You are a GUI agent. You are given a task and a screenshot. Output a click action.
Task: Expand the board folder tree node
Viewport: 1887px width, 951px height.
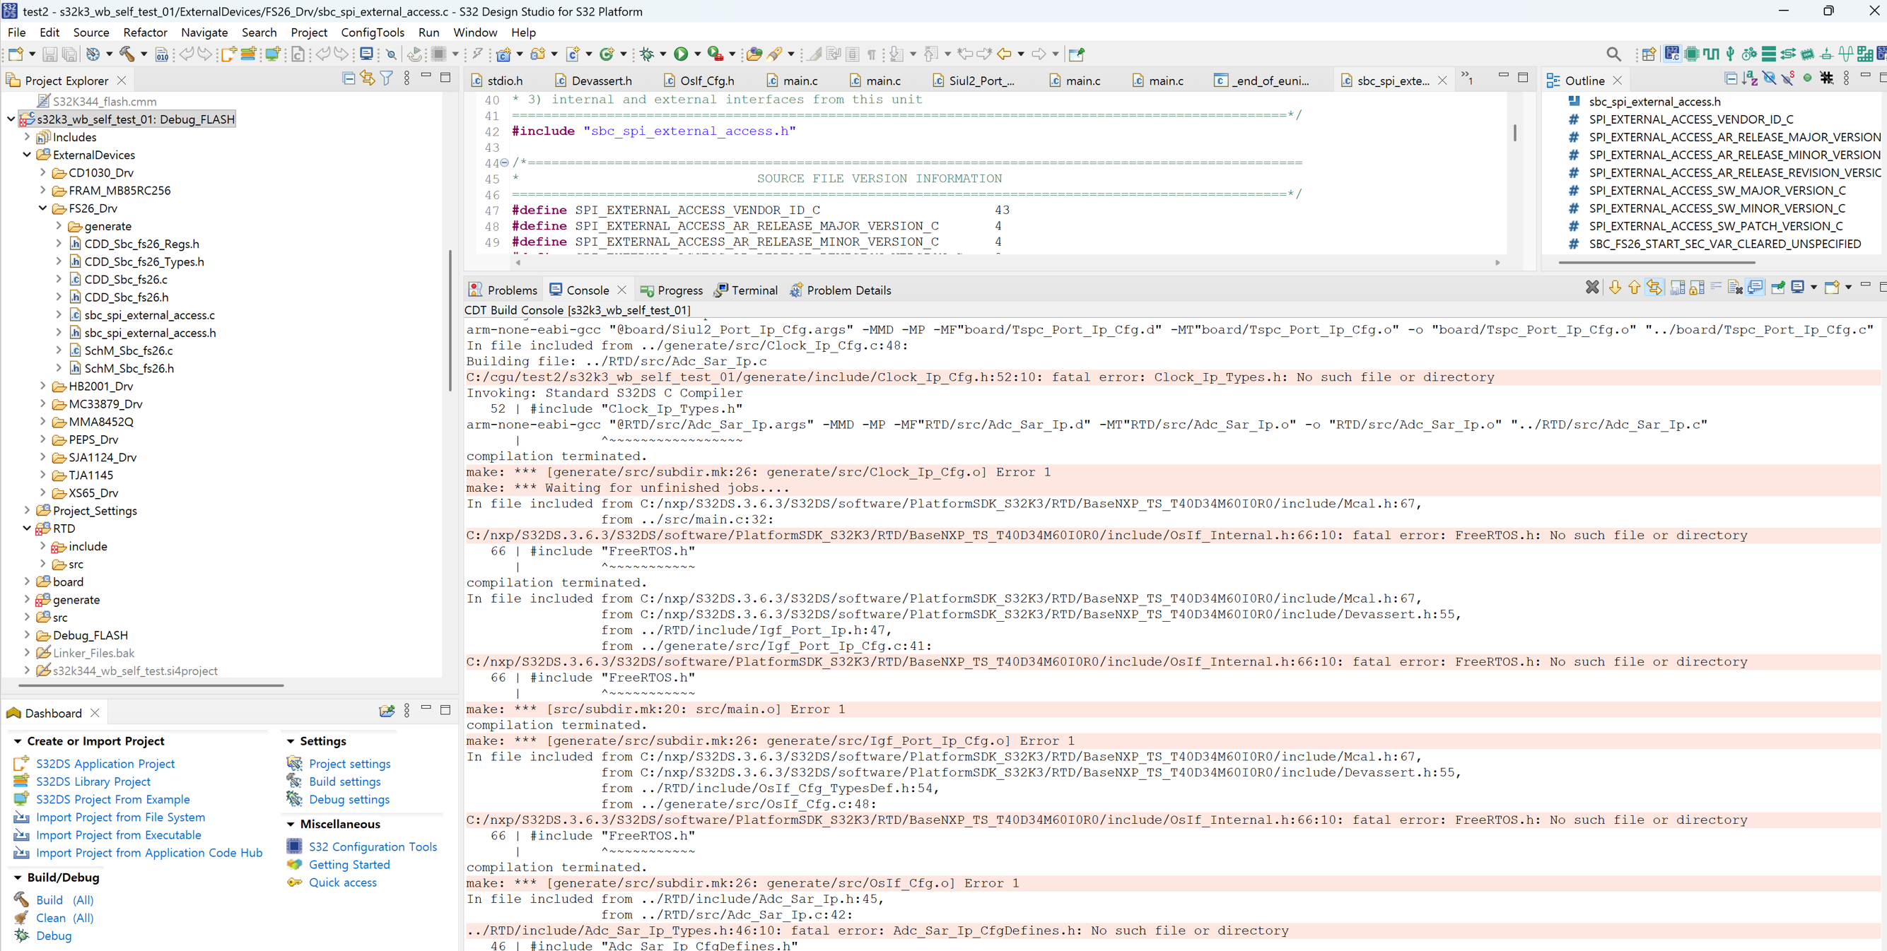coord(27,581)
